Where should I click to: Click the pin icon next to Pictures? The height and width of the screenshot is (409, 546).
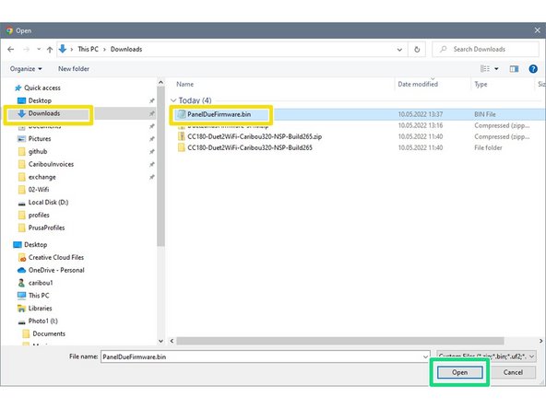click(x=152, y=139)
